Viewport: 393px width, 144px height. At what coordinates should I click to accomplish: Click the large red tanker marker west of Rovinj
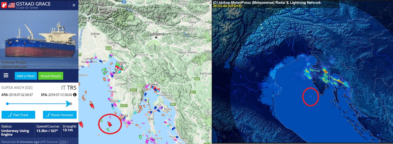click(92, 105)
